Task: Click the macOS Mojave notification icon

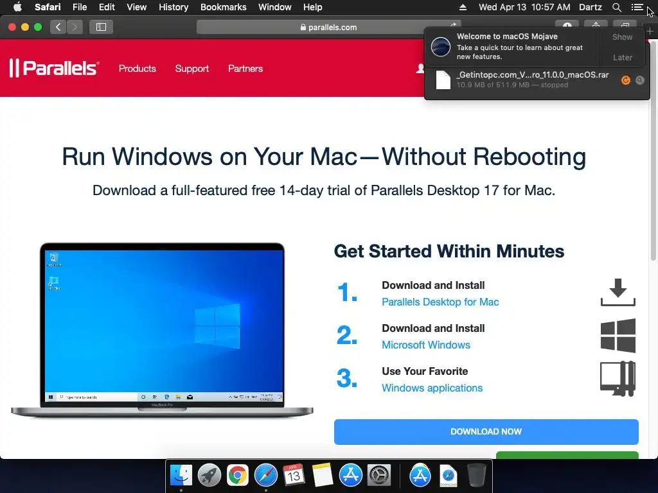Action: [x=441, y=46]
